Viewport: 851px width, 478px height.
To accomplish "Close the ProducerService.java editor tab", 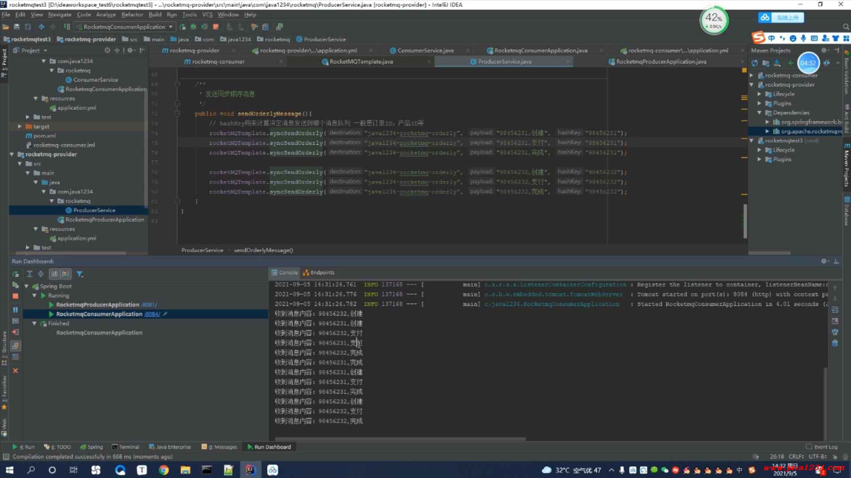I will (x=567, y=62).
